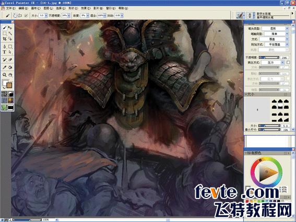This screenshot has width=296, height=222.
Task: Open the 不透明度 opacity dropdown in property bar
Action: tap(69, 16)
